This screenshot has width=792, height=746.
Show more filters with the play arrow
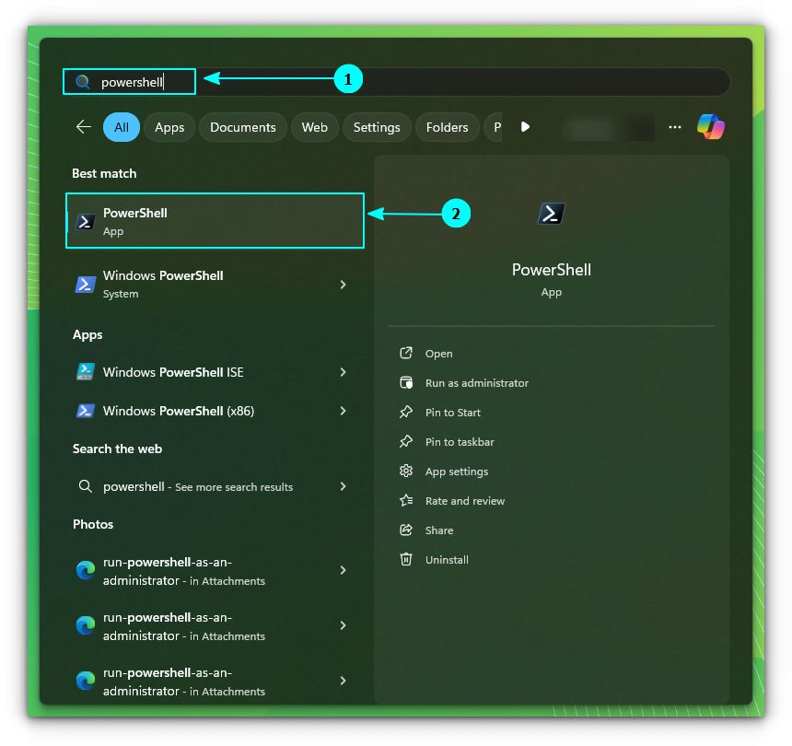click(525, 127)
